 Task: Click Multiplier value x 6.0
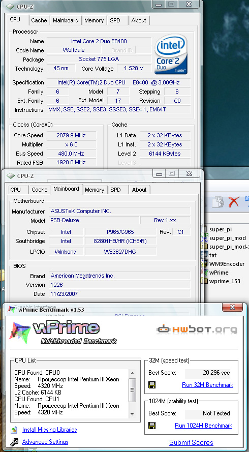coord(71,144)
